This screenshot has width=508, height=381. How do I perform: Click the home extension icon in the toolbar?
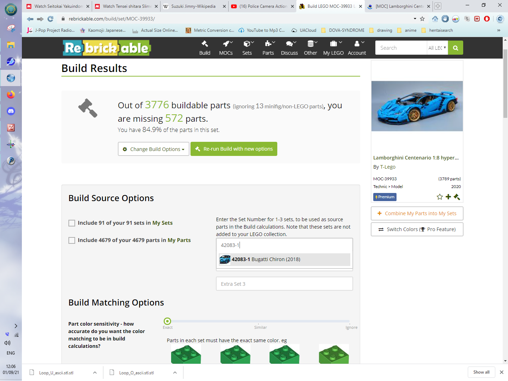click(x=435, y=19)
